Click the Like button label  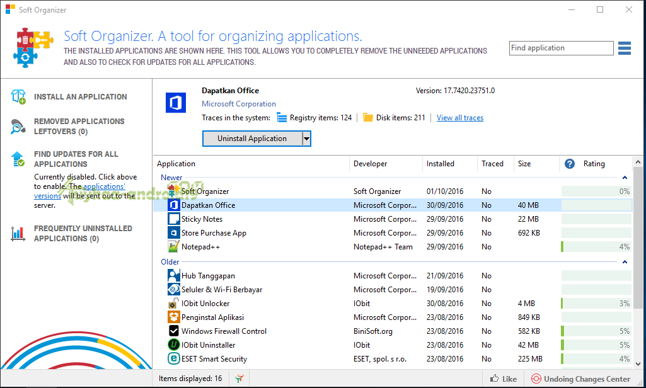point(509,379)
